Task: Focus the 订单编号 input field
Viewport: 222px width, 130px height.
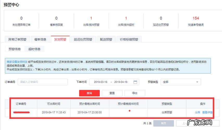Action: [43, 82]
